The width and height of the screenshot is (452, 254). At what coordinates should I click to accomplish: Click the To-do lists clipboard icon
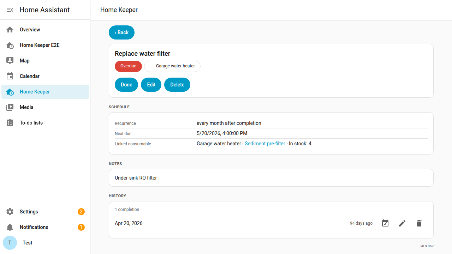(x=10, y=123)
